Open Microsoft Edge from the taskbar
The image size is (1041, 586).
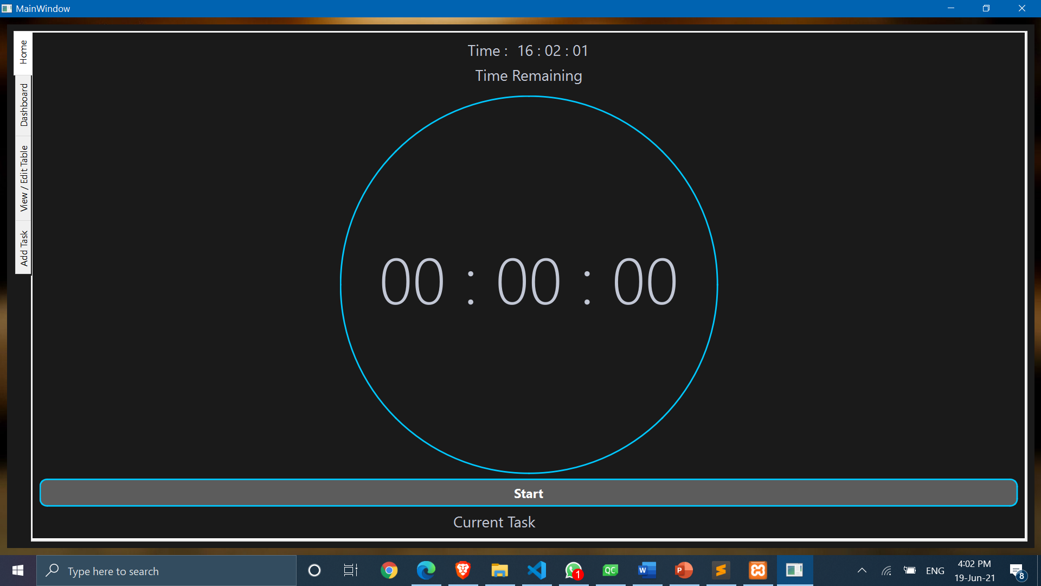point(427,570)
